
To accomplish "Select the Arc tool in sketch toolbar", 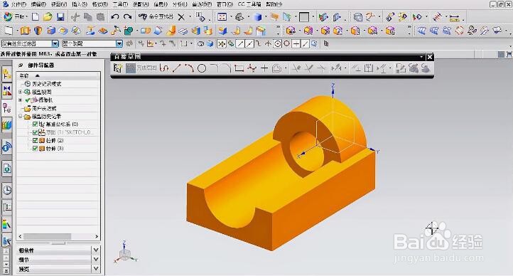I will point(189,68).
